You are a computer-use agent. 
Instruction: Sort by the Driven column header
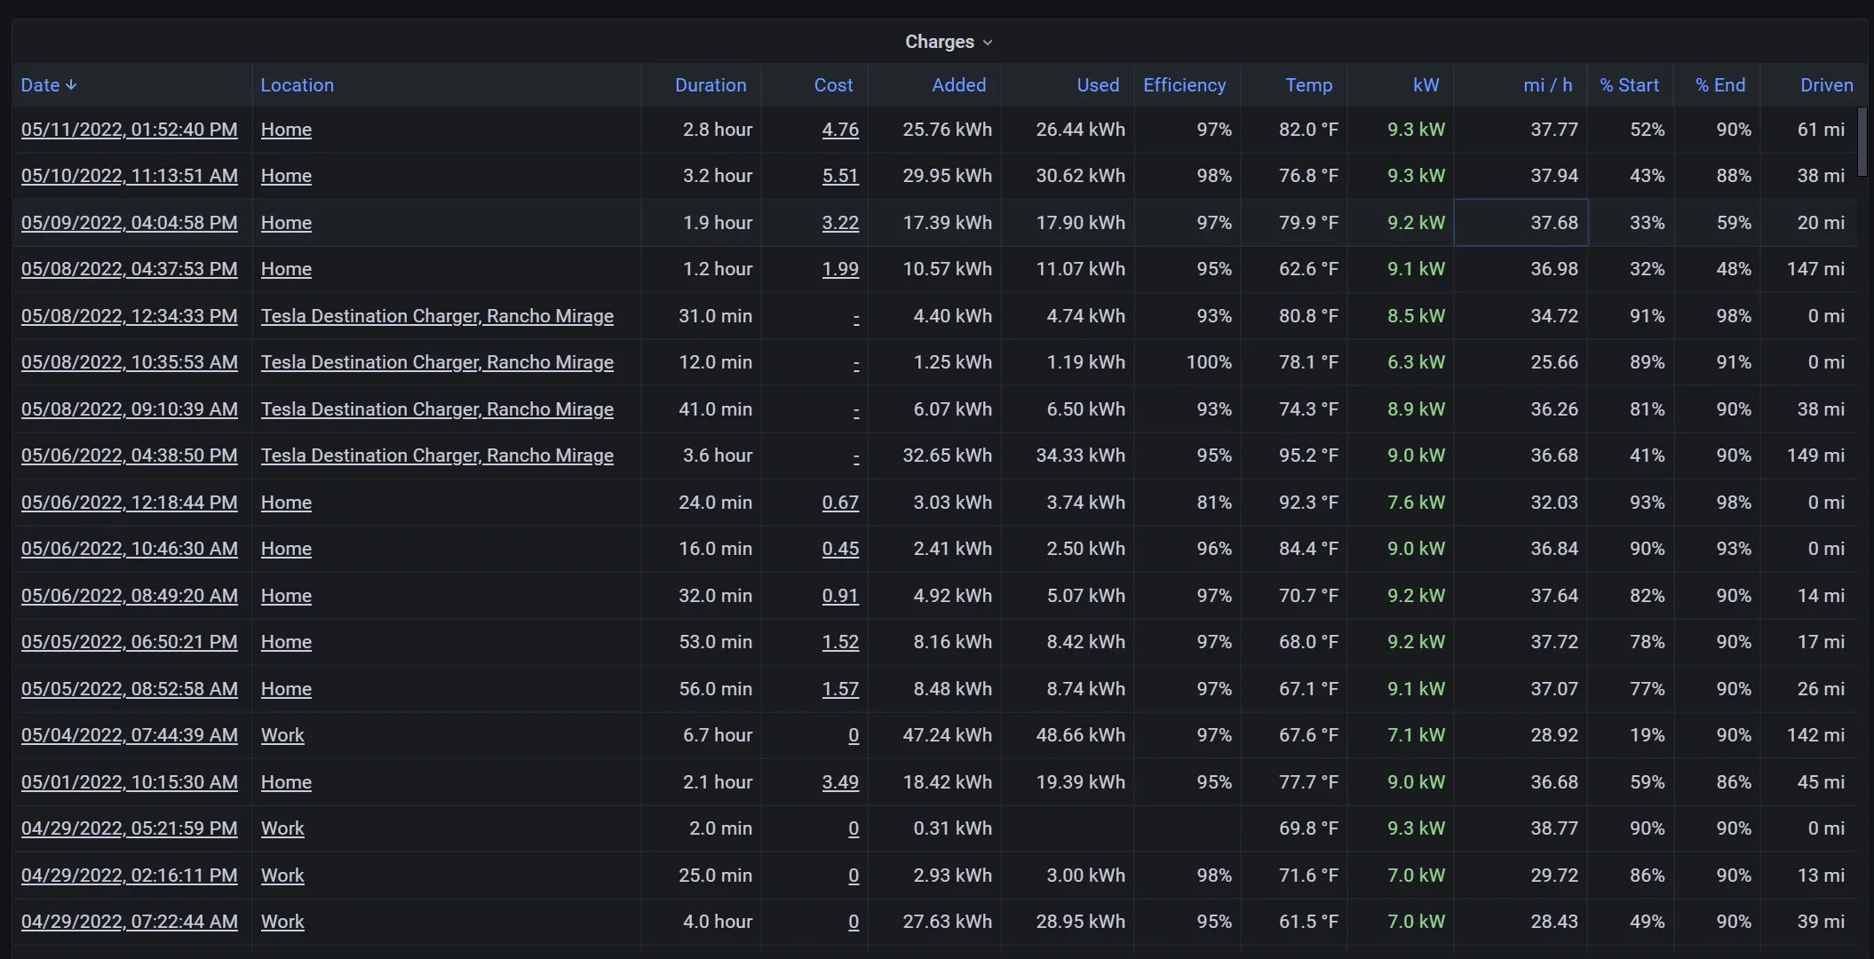[x=1826, y=85]
